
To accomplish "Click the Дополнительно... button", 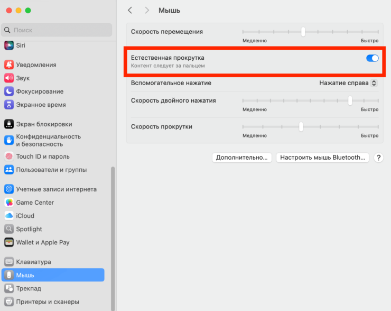I will point(242,158).
